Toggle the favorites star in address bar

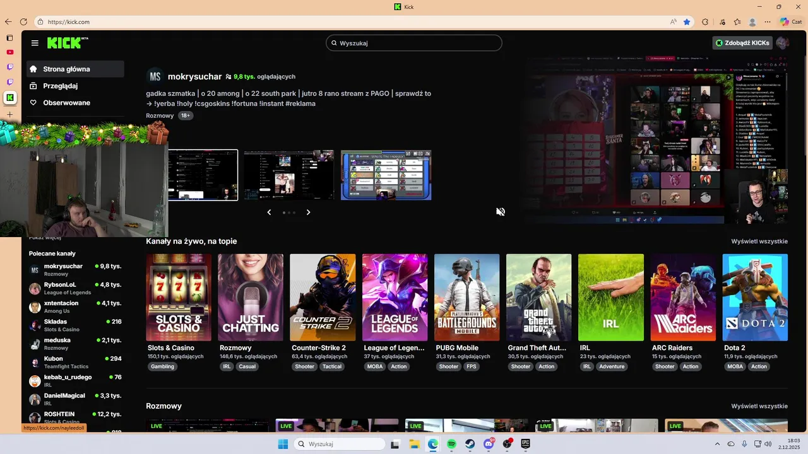point(687,22)
